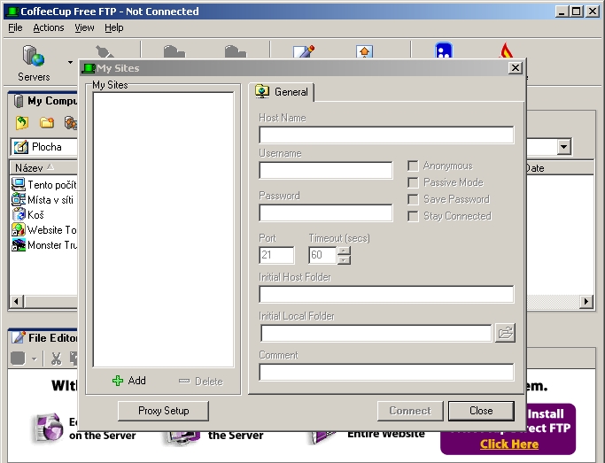Open the View menu
Screen dimensions: 605x463
click(x=84, y=27)
